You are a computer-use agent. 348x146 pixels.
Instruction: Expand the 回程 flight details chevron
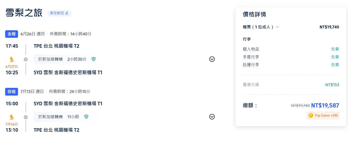click(x=212, y=117)
